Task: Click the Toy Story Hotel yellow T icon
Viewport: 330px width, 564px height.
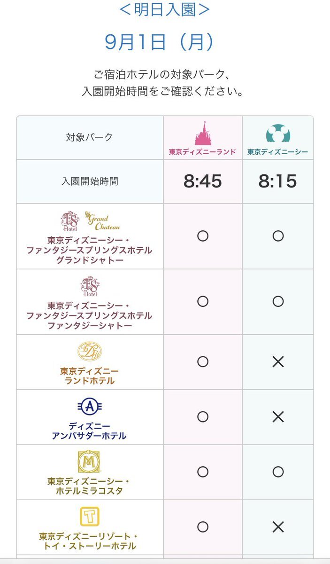Action: (89, 517)
